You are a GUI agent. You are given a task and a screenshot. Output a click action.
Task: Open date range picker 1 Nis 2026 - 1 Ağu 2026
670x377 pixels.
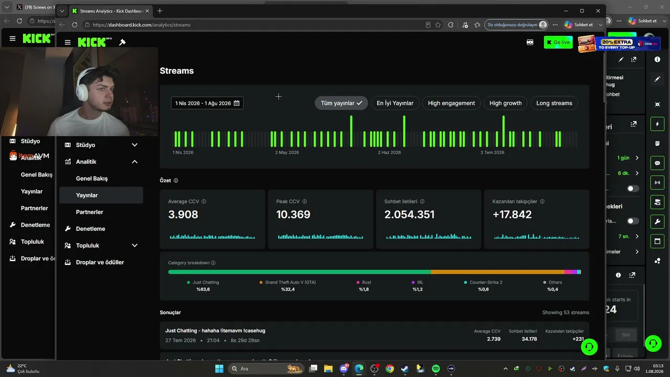(207, 103)
